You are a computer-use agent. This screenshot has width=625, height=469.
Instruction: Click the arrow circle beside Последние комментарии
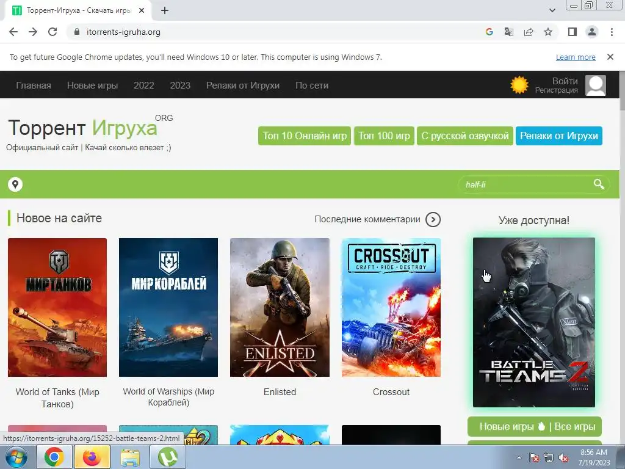(433, 219)
